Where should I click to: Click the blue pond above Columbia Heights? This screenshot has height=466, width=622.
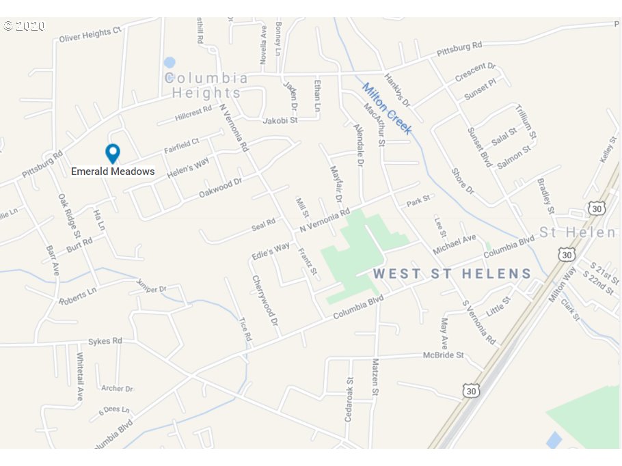tap(170, 63)
